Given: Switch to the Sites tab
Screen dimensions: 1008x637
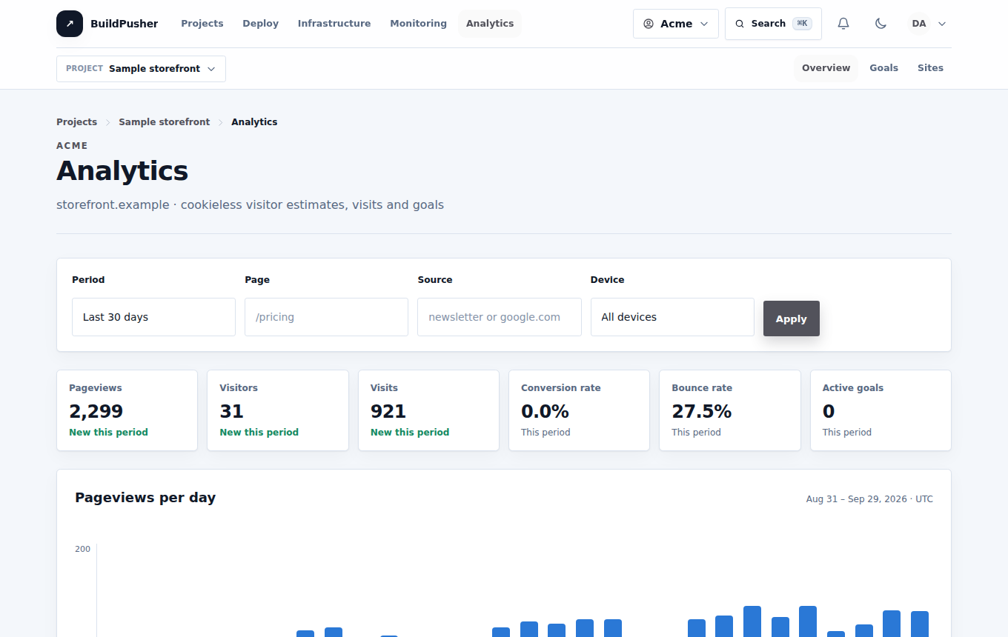Looking at the screenshot, I should 931,68.
